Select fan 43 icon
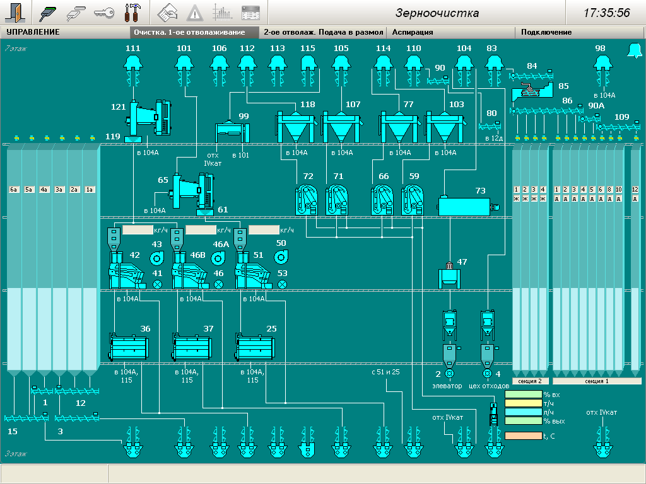This screenshot has width=646, height=484. 156,258
